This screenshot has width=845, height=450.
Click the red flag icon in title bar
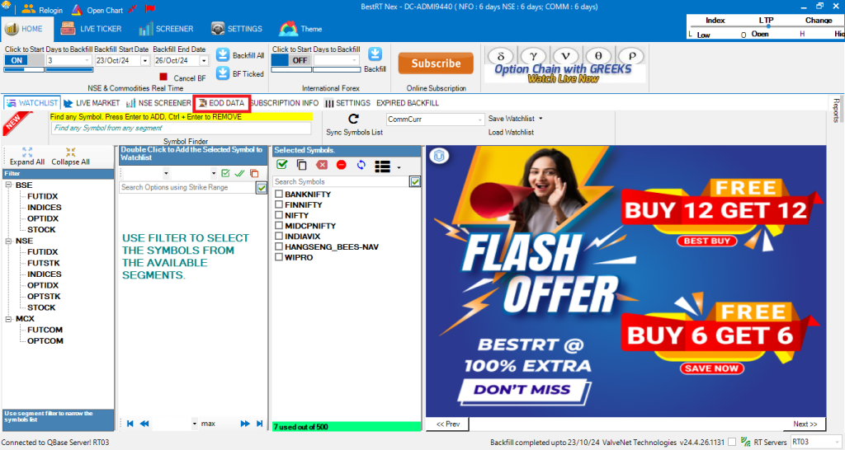[150, 9]
